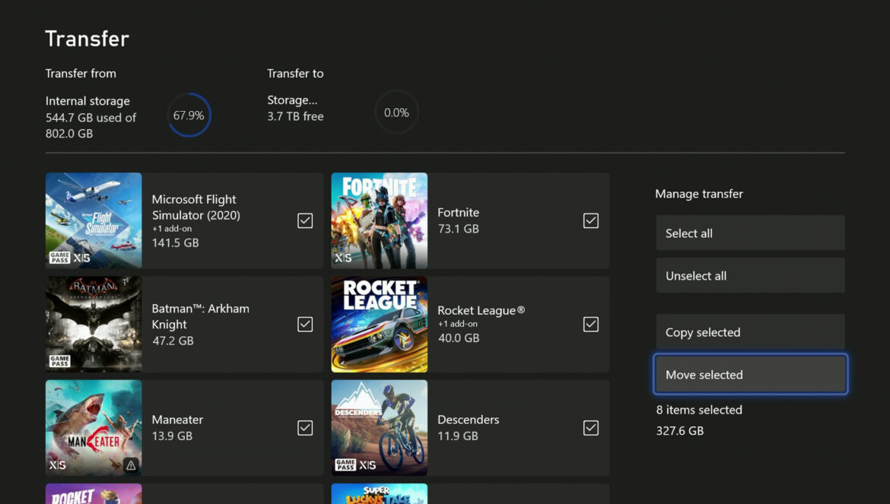
Task: Click the 'Rocket League®' title text
Action: pyautogui.click(x=482, y=311)
